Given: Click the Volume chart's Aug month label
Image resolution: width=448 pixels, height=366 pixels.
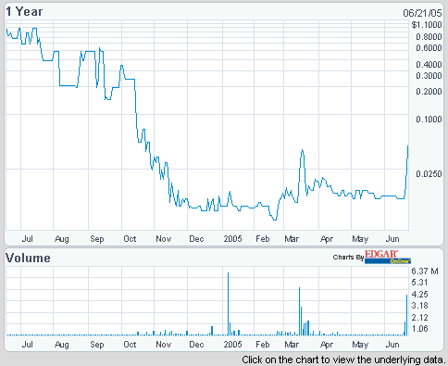Looking at the screenshot, I should (62, 345).
